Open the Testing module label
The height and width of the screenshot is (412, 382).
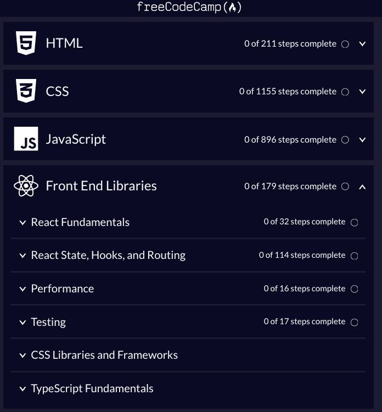[x=48, y=322]
